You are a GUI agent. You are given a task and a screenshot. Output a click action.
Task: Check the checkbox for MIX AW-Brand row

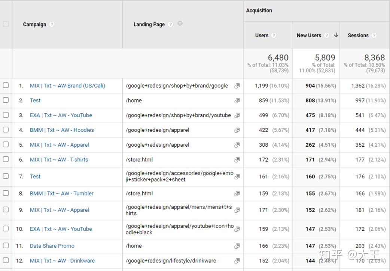click(6, 85)
